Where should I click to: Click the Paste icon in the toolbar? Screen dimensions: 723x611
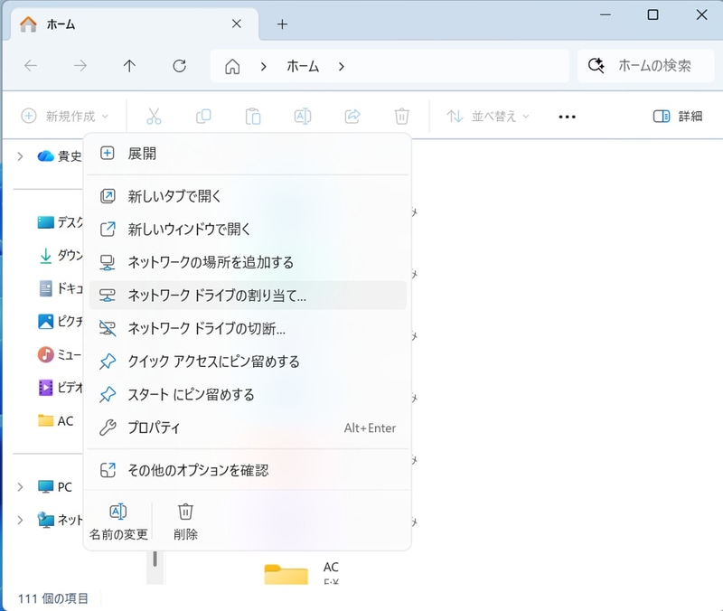tap(253, 116)
